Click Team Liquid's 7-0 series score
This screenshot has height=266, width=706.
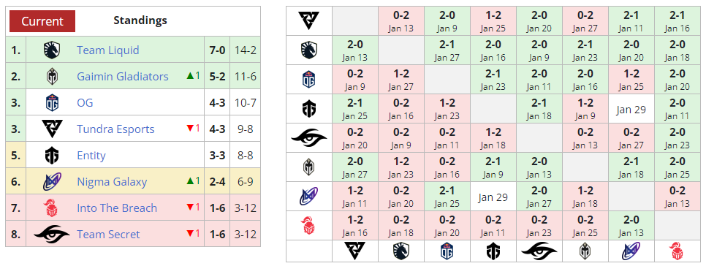tap(217, 50)
